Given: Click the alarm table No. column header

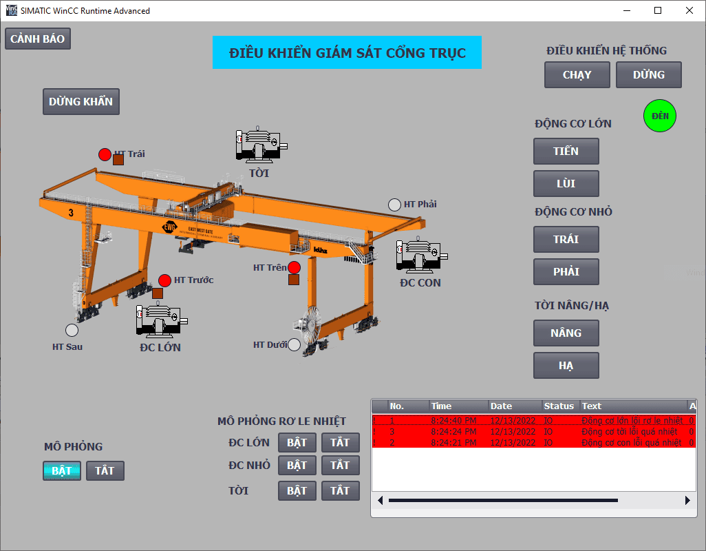Looking at the screenshot, I should [x=408, y=406].
